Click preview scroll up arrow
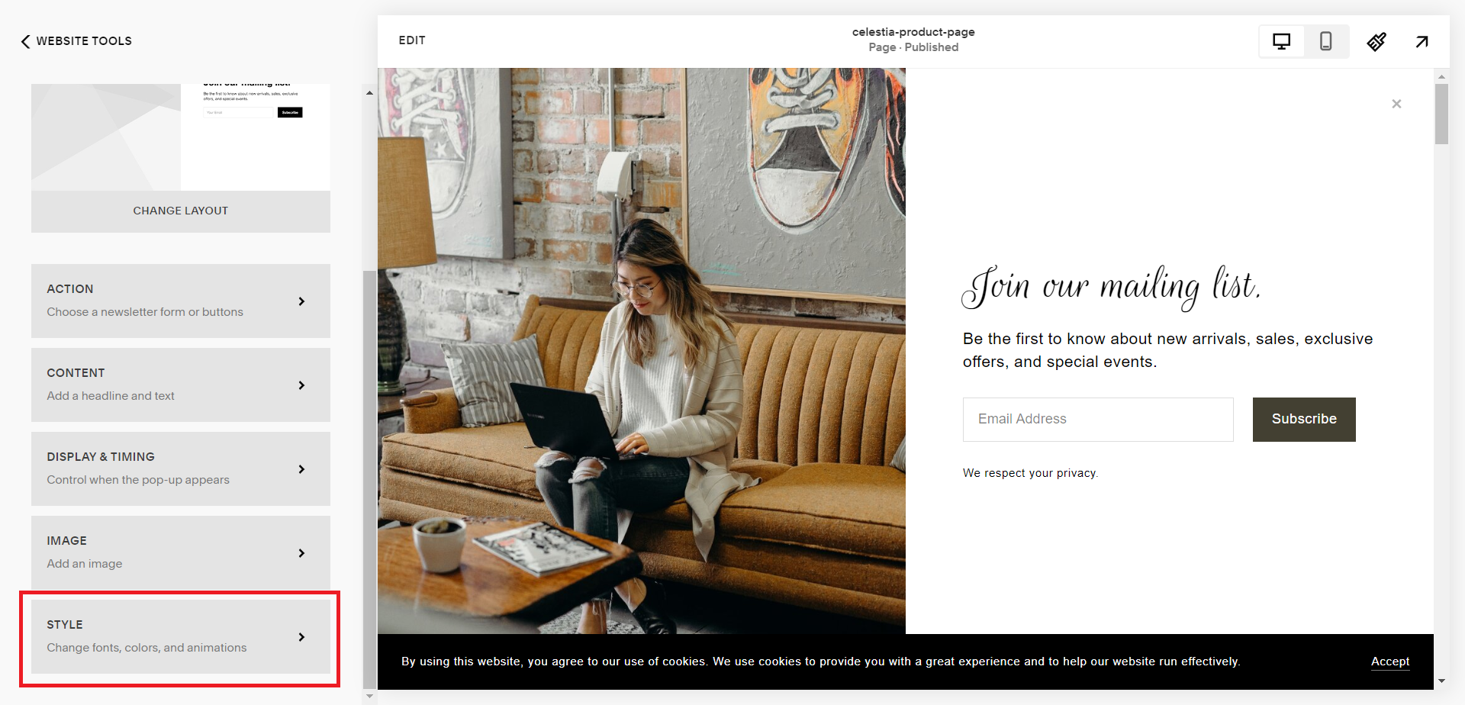1465x705 pixels. coord(1441,76)
